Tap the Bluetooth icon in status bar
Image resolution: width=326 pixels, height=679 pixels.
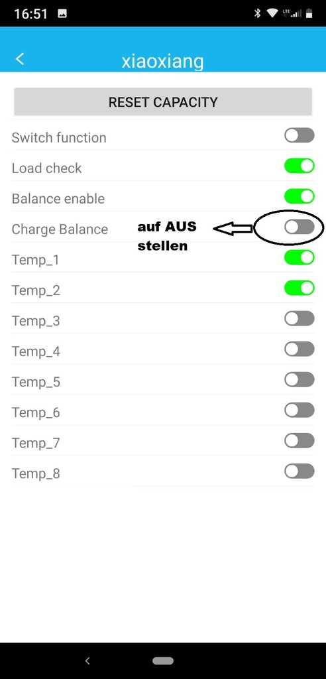pyautogui.click(x=257, y=13)
